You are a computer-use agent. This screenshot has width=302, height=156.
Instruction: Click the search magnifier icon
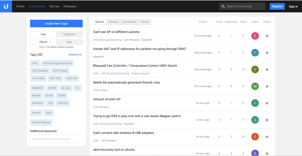223,6
